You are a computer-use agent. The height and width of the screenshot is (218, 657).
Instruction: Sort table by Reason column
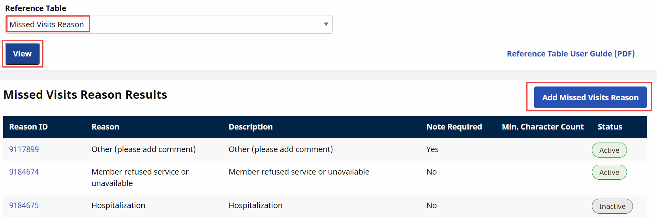[x=105, y=127]
